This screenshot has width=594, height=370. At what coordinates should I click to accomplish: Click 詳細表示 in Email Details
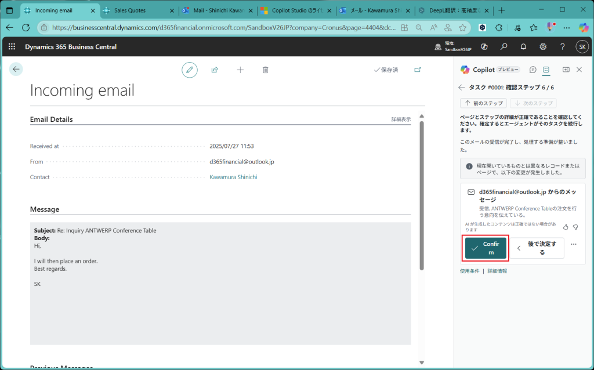tap(401, 119)
